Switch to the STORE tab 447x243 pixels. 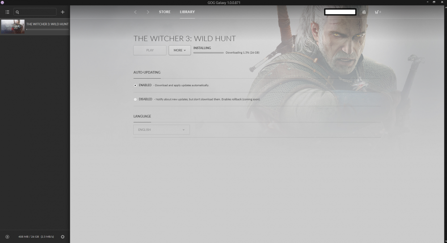pos(164,12)
